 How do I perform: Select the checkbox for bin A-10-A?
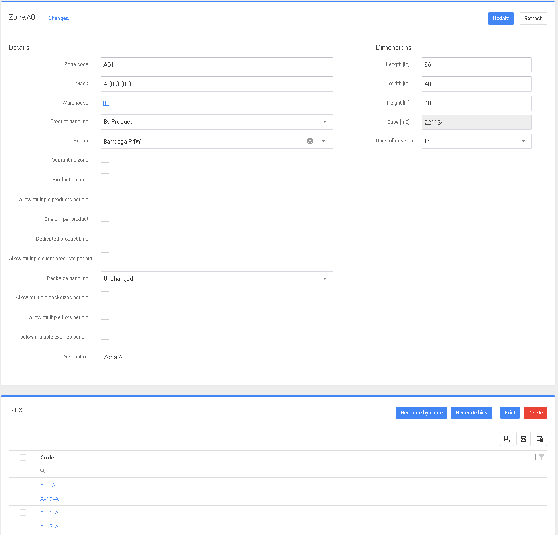tap(23, 499)
